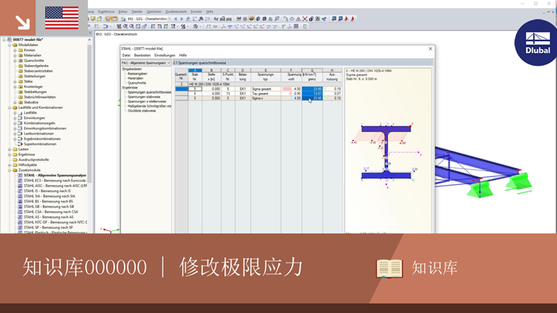Viewport: 557px width, 313px height.
Task: Open Bearbeiten menu in STAHL dialog
Action: click(x=142, y=56)
